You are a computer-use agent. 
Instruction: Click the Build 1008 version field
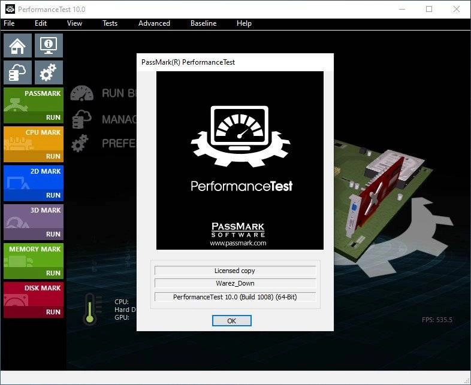(235, 297)
